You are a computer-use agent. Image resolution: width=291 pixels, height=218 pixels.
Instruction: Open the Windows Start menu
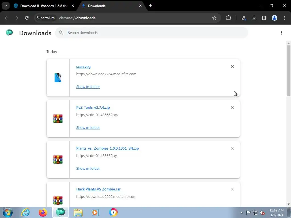(x=8, y=212)
